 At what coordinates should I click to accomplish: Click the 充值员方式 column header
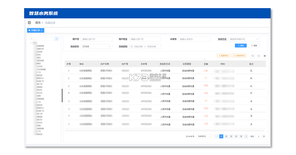pos(165,64)
